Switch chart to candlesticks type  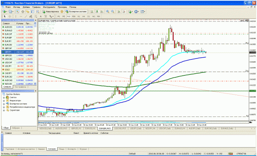(97, 12)
